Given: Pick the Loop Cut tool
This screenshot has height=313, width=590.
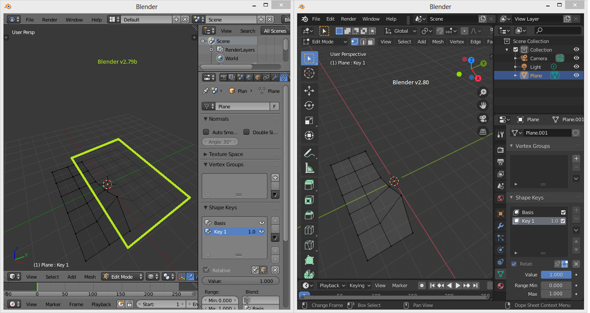Looking at the screenshot, I should click(x=309, y=230).
